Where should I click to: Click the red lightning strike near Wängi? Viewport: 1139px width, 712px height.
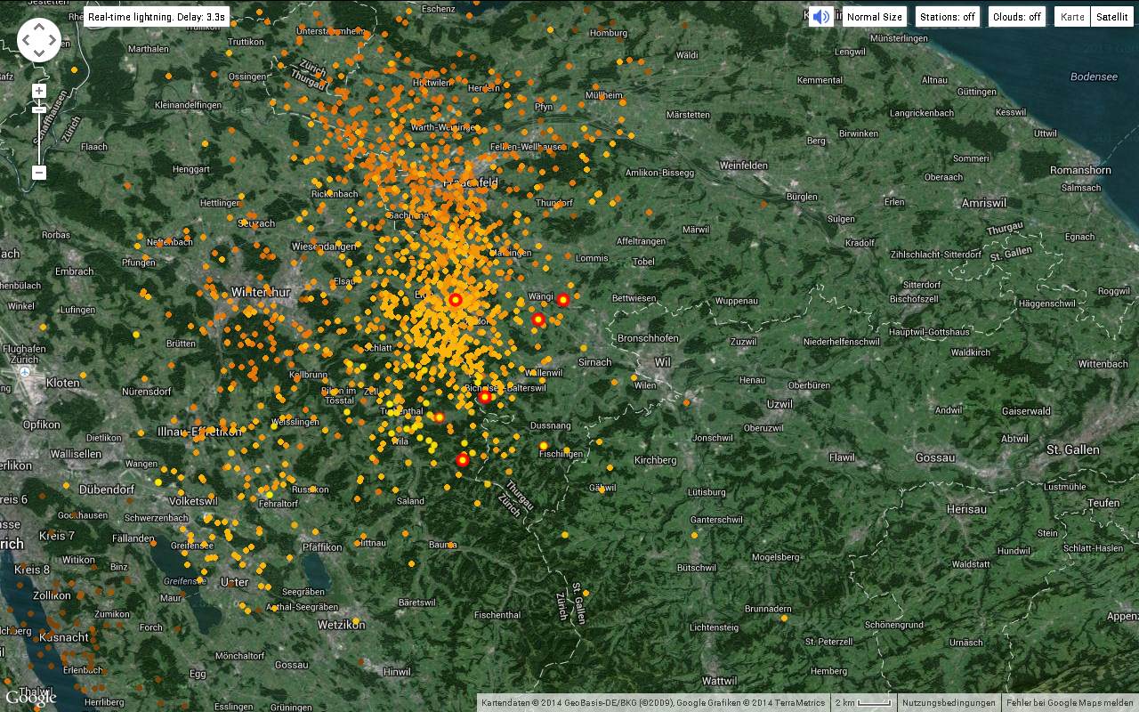click(x=562, y=300)
